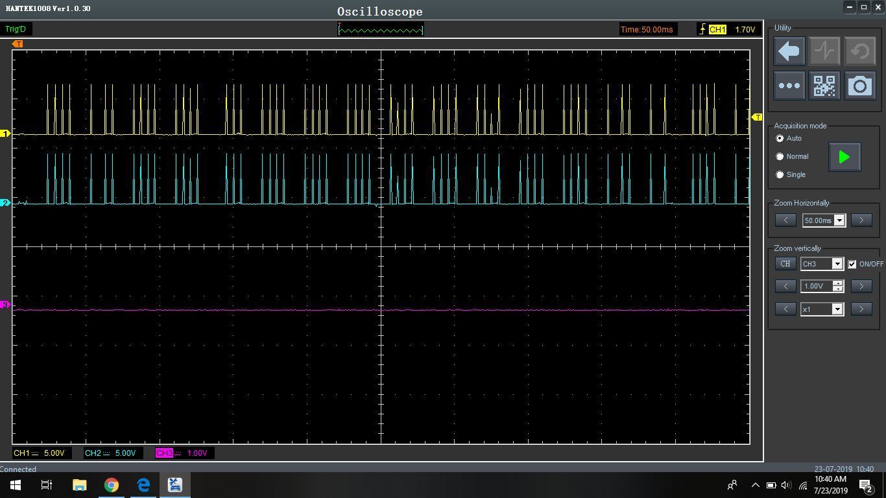886x498 pixels.
Task: Open the CH3 channel selection dropdown
Action: tap(837, 264)
